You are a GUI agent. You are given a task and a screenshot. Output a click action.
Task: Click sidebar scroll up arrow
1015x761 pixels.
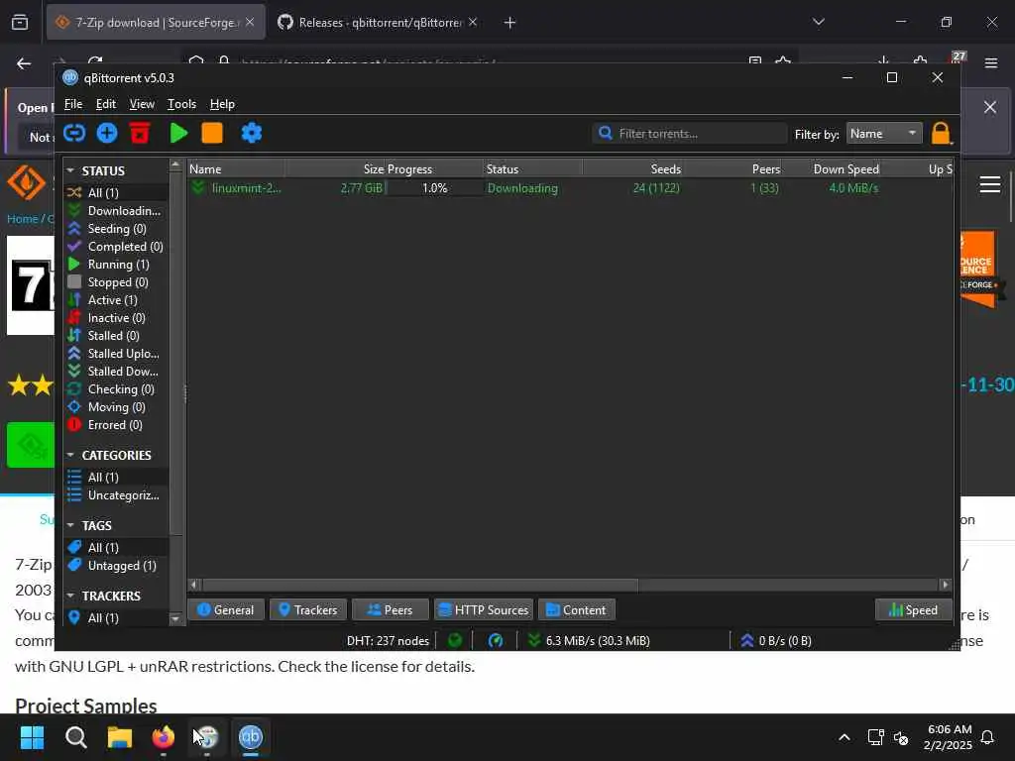pos(174,165)
